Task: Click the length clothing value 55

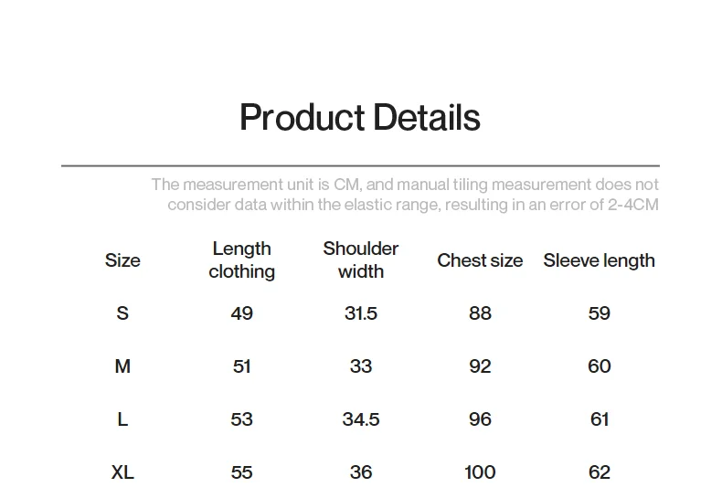Action: click(x=242, y=472)
